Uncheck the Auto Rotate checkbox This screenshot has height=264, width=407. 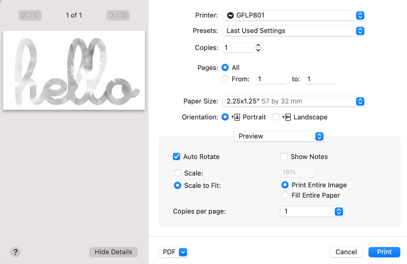point(177,157)
